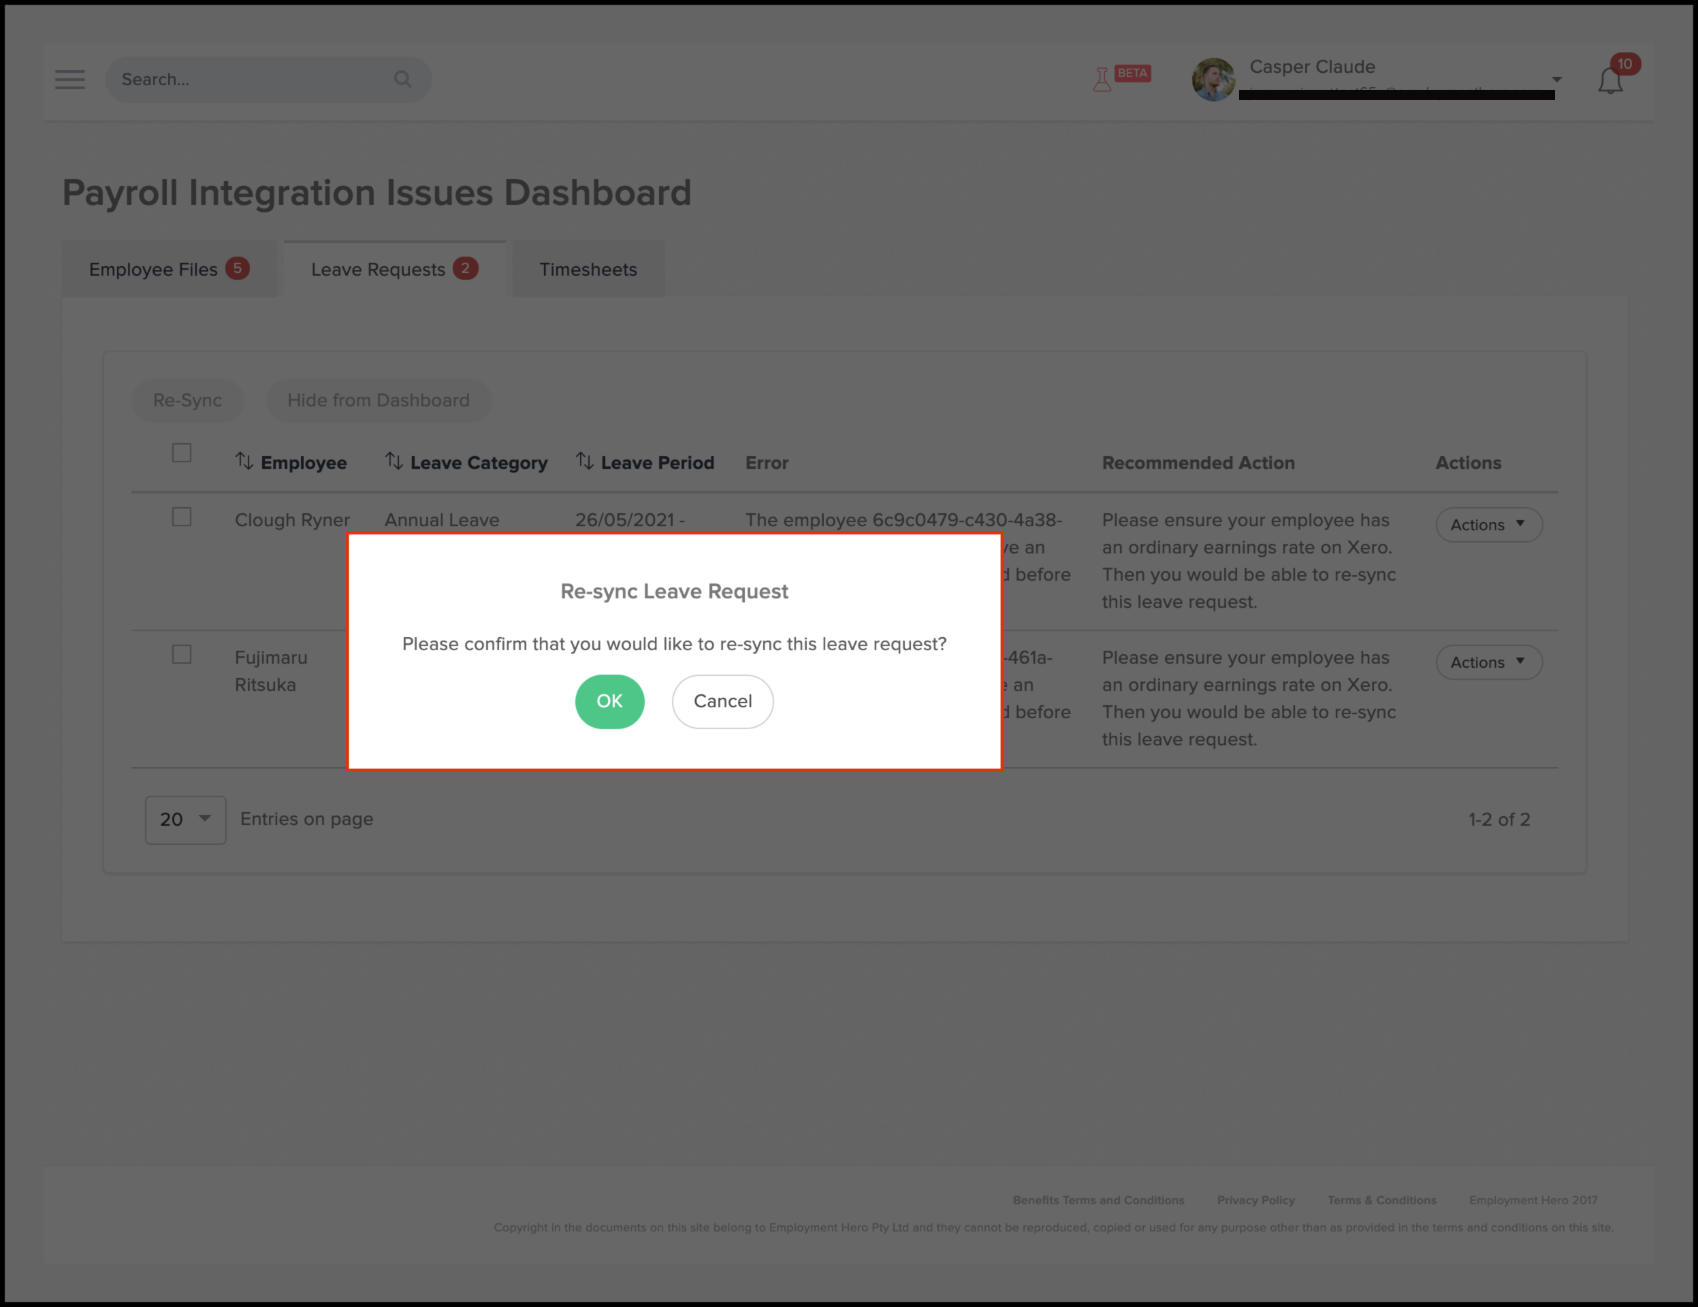The width and height of the screenshot is (1698, 1307).
Task: Check the Fujimaru Ritsuka row checkbox
Action: (x=181, y=655)
